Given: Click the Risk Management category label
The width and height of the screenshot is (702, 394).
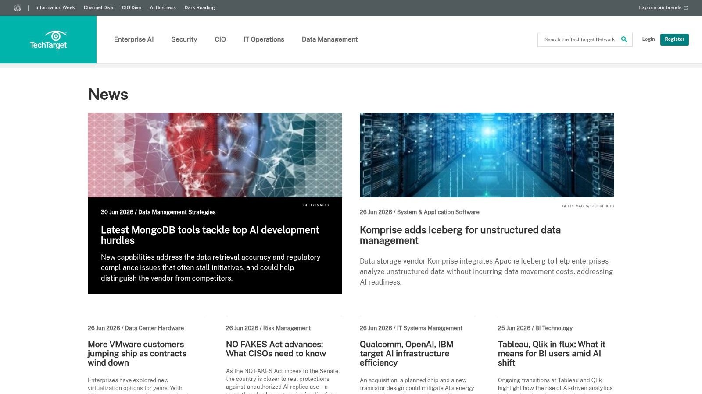Looking at the screenshot, I should point(287,328).
